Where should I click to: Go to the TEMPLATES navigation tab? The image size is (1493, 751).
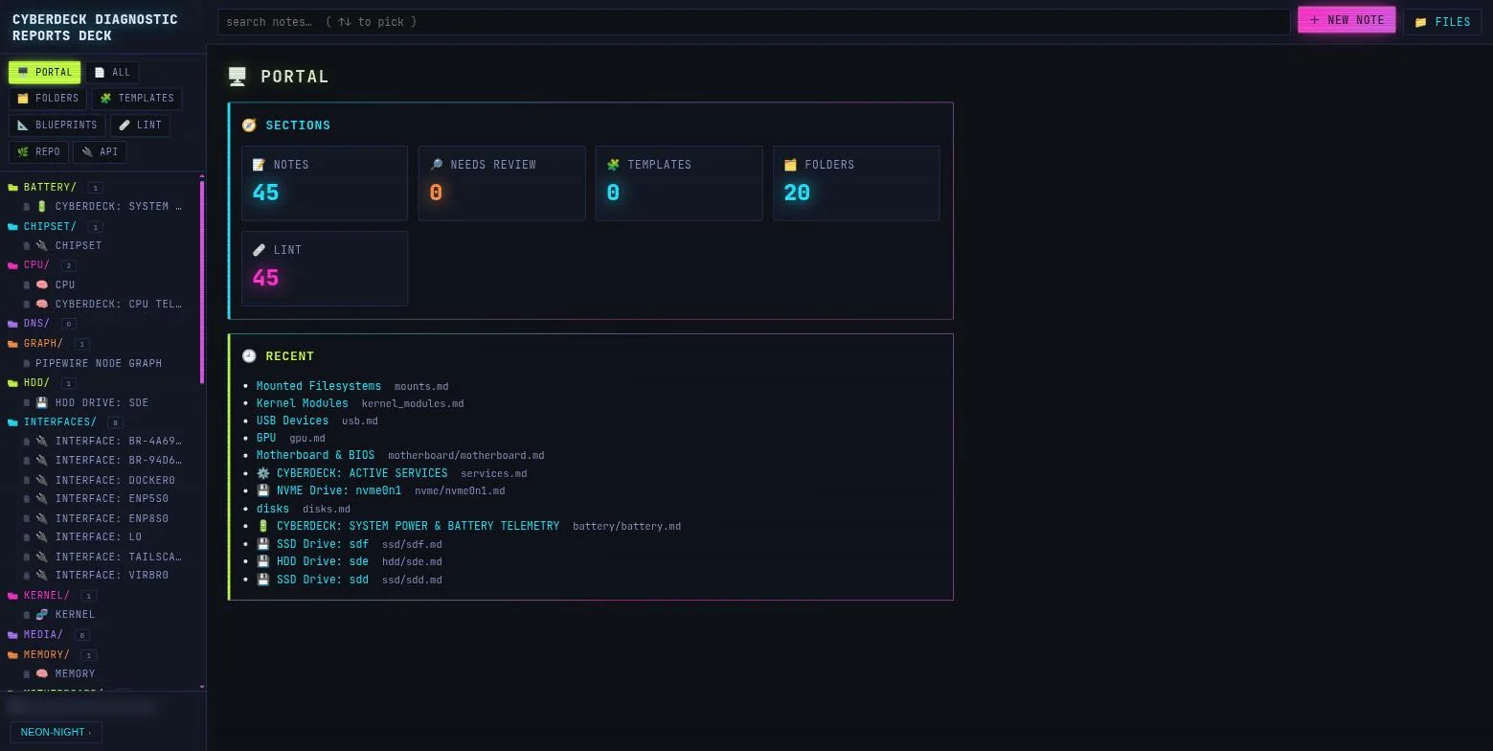(x=137, y=99)
